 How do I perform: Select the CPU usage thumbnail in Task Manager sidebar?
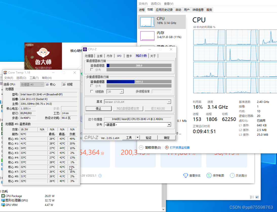[x=147, y=22]
